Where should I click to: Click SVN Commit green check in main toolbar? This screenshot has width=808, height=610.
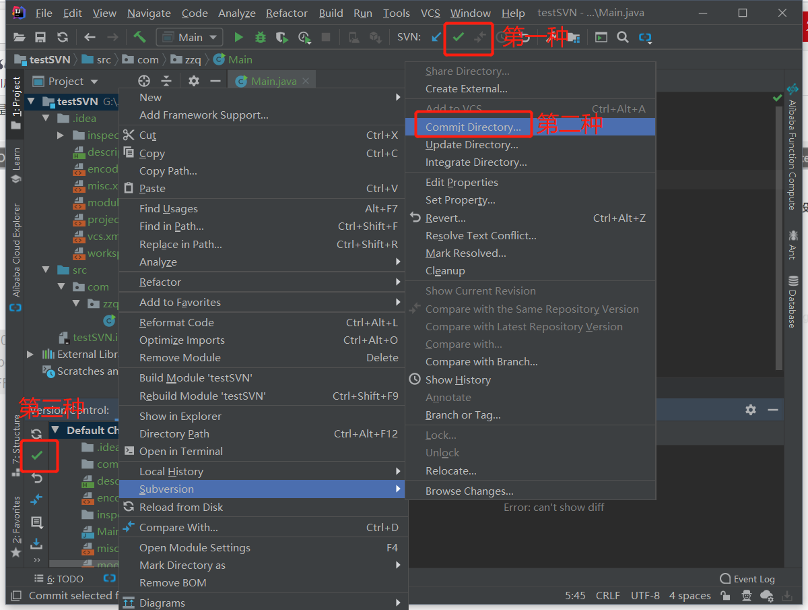459,38
